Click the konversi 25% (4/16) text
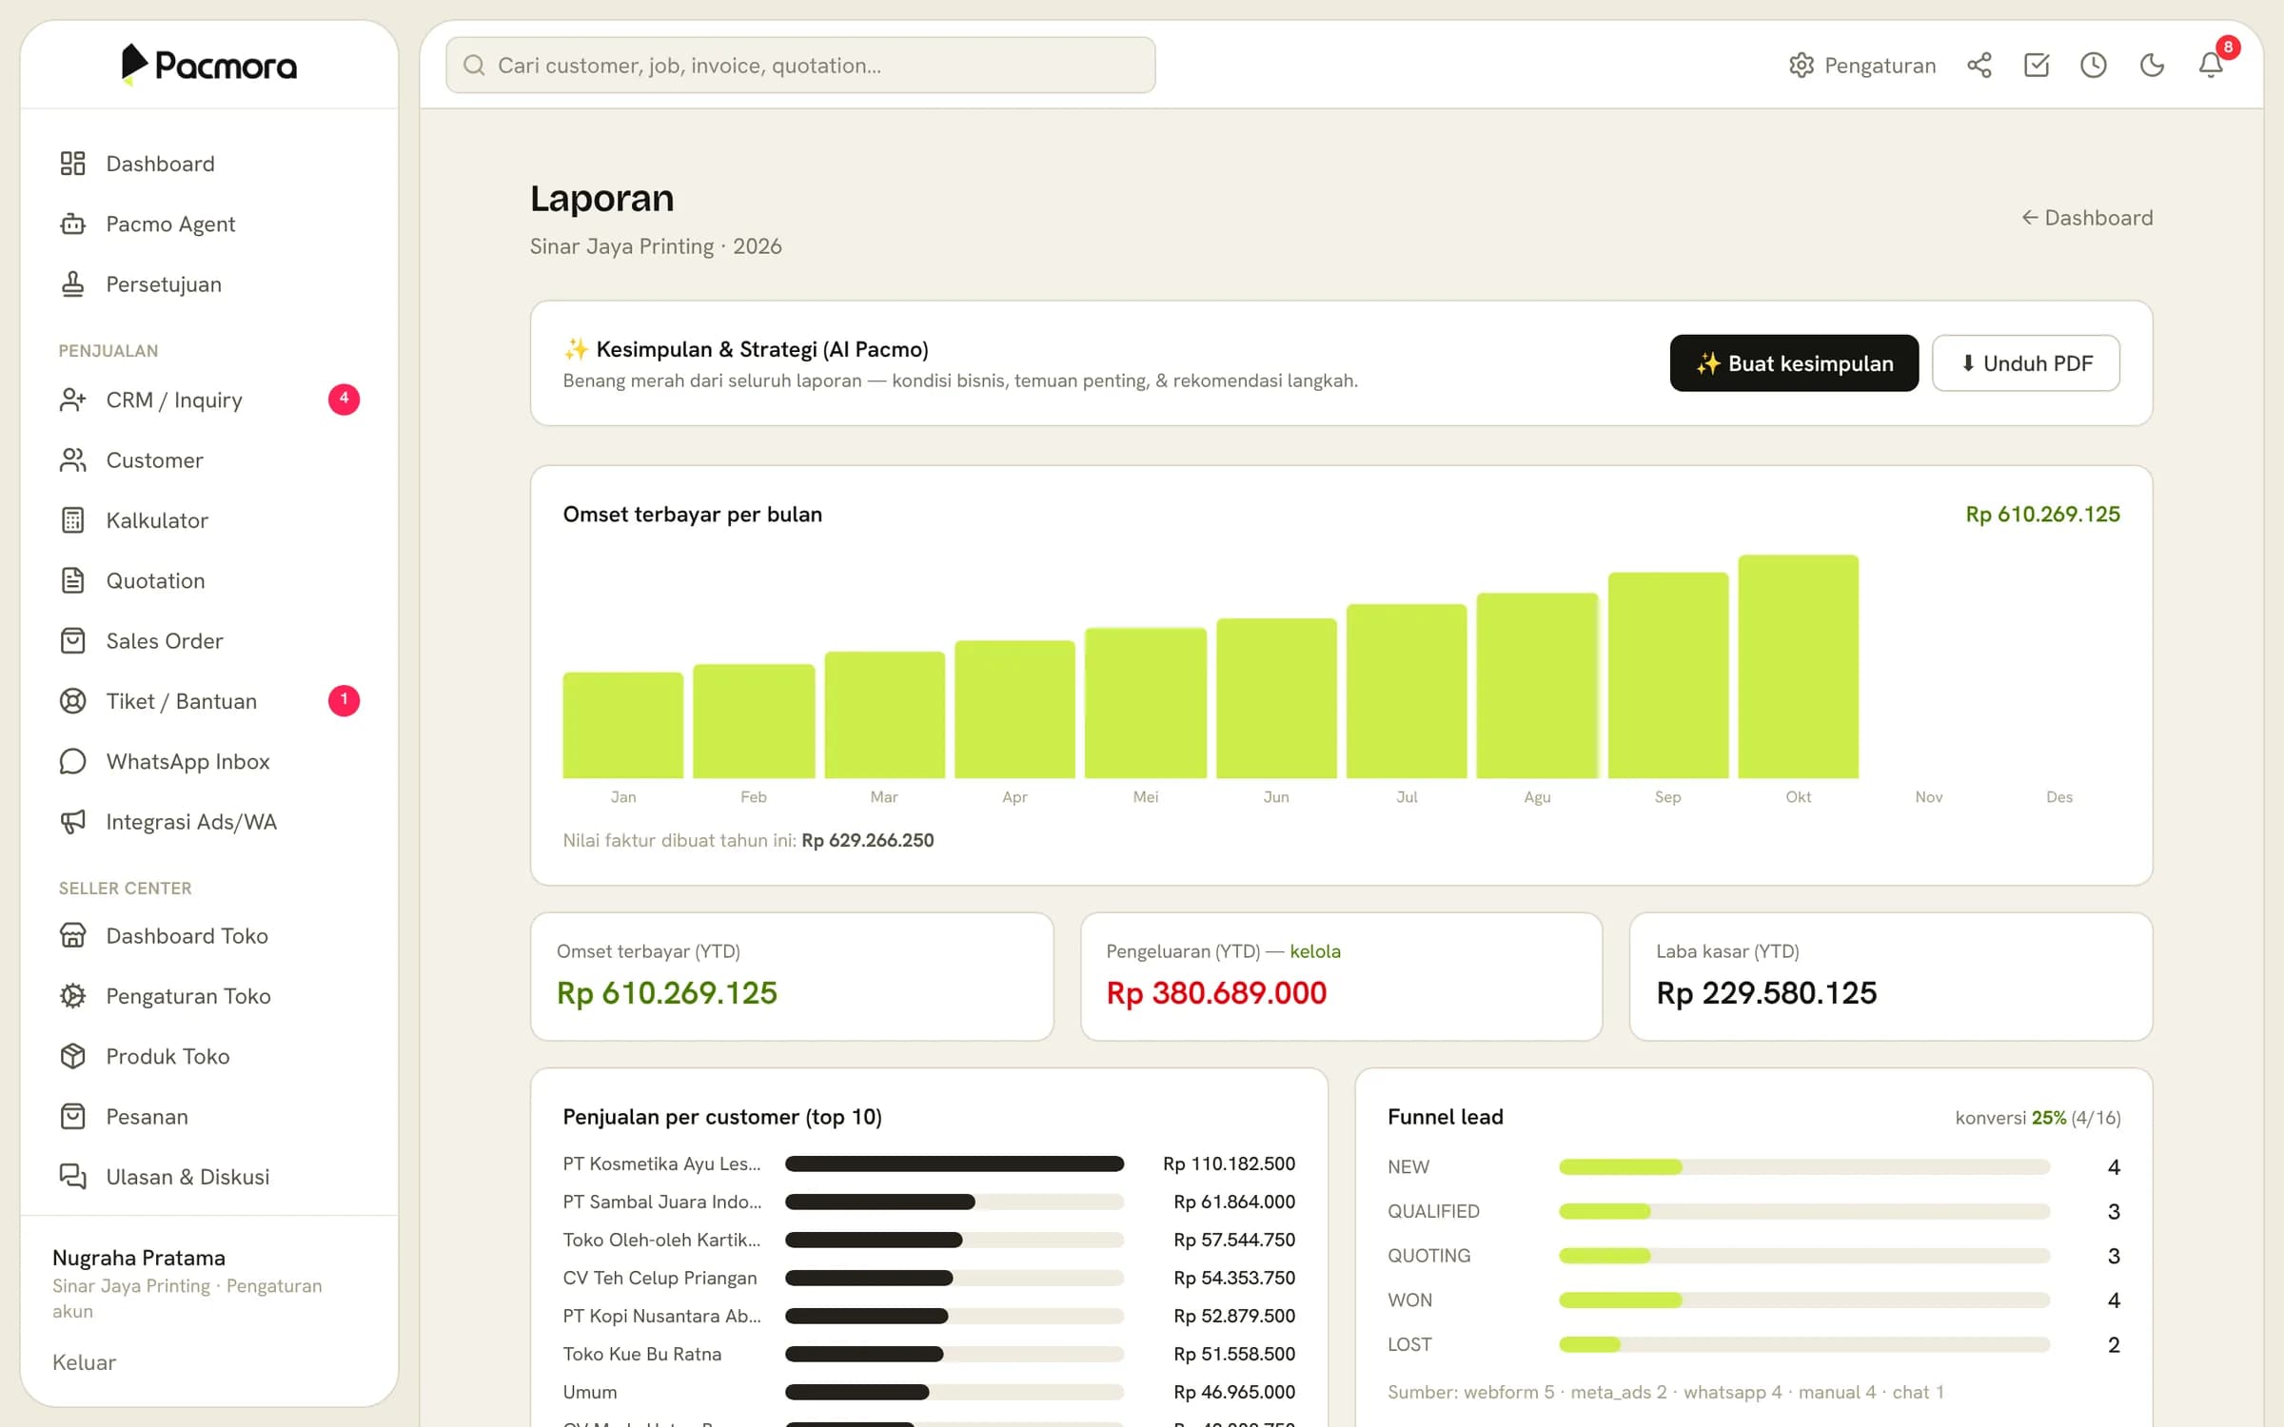 [2038, 1118]
